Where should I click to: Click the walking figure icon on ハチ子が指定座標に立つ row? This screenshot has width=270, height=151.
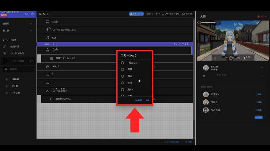[48, 29]
